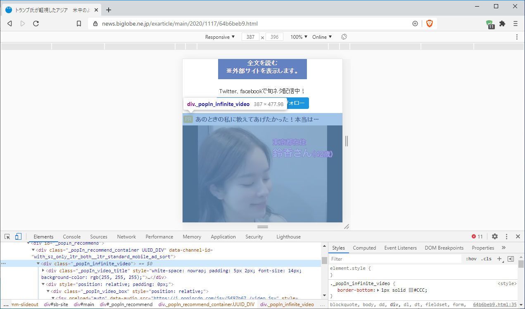Select the inspect element icon in DevTools
The width and height of the screenshot is (525, 309).
click(x=7, y=236)
